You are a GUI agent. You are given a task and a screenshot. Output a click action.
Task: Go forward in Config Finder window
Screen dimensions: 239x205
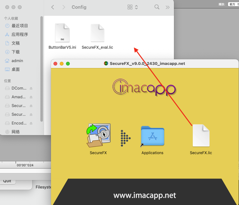64,7
